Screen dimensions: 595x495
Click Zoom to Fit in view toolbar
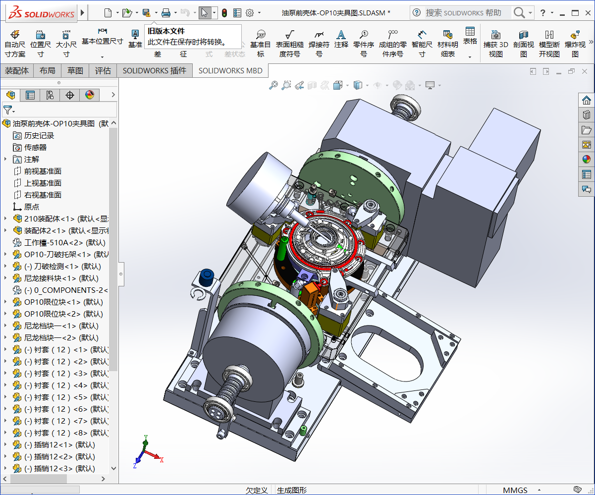pos(273,85)
